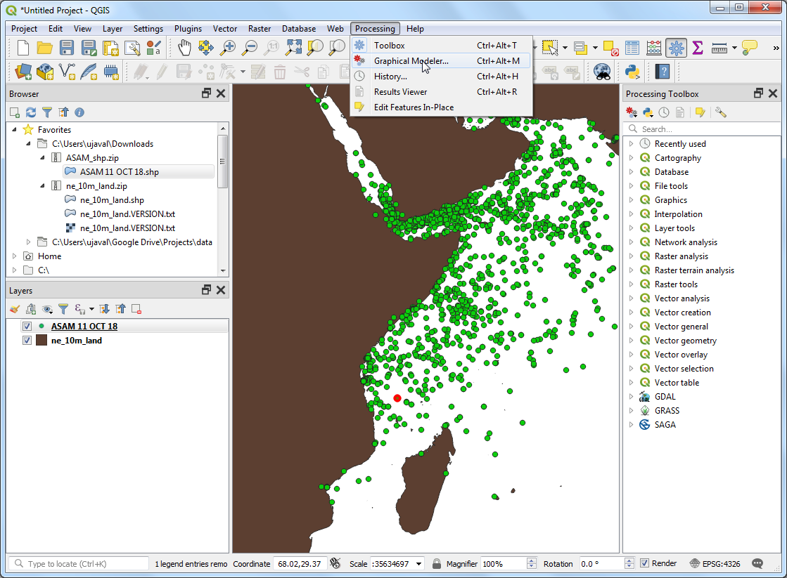Expand the GDAL provider in toolbox
This screenshot has width=787, height=578.
tap(631, 397)
